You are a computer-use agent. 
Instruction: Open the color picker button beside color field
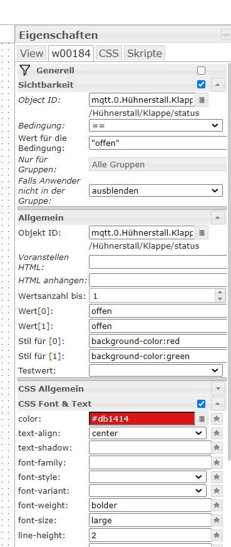coord(202,419)
